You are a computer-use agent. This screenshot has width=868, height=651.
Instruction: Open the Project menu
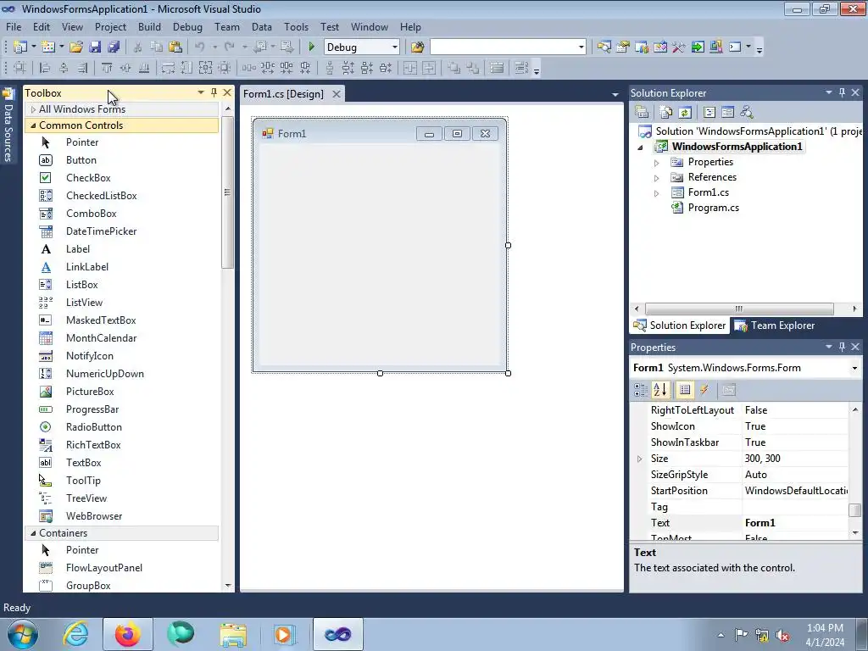click(110, 26)
